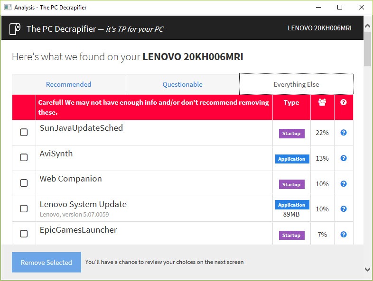The height and width of the screenshot is (281, 373).
Task: Click the EpicGamesLauncher entry name
Action: 78,230
